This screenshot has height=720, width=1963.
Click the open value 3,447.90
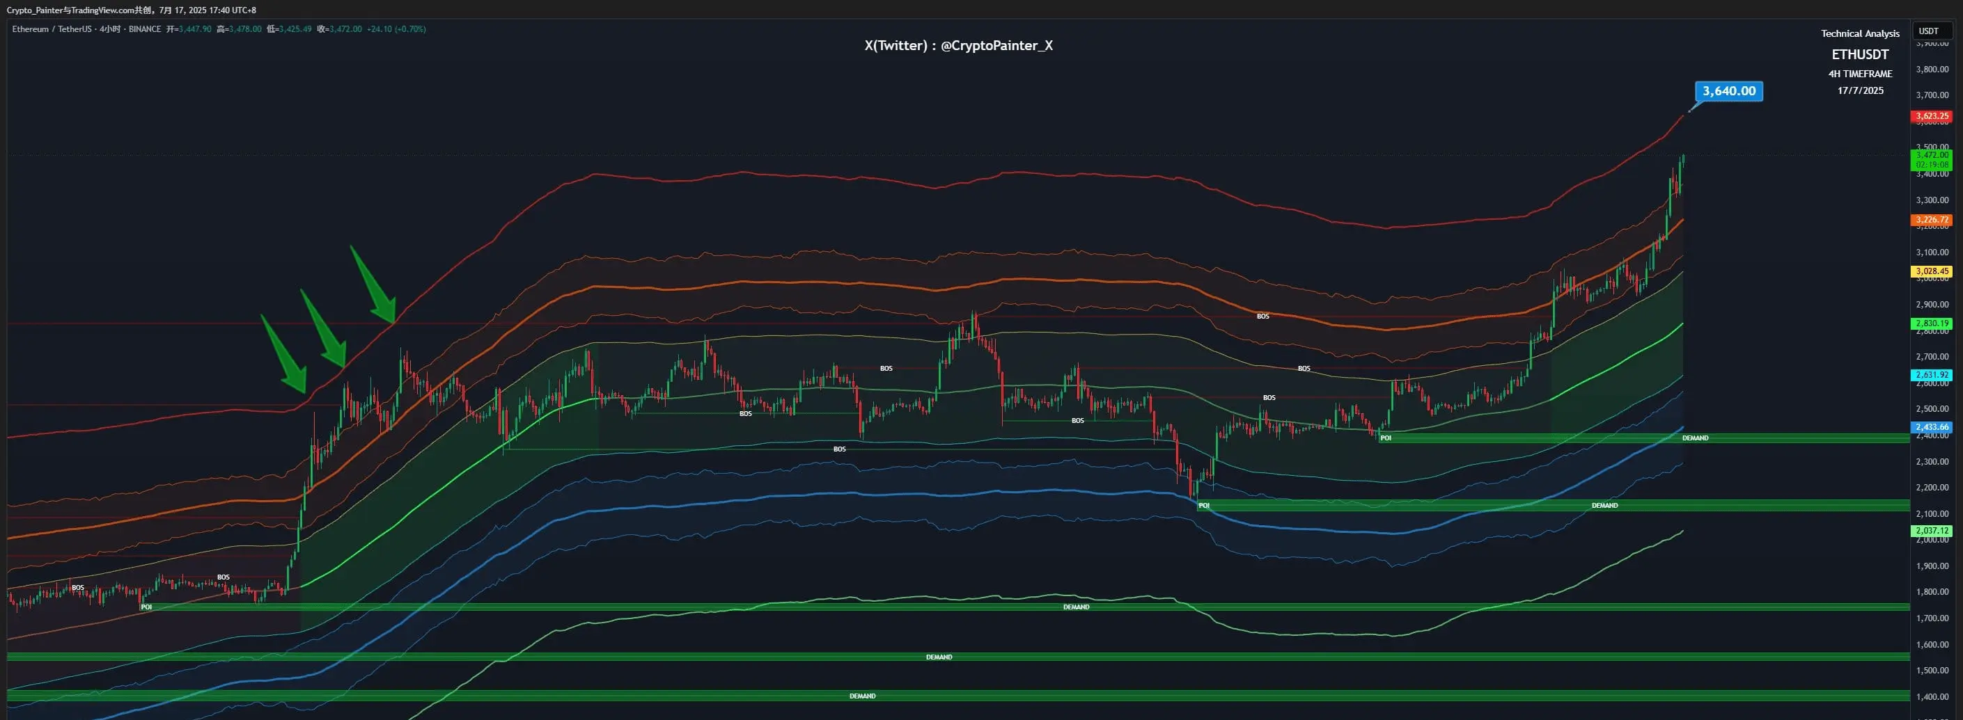coord(195,29)
